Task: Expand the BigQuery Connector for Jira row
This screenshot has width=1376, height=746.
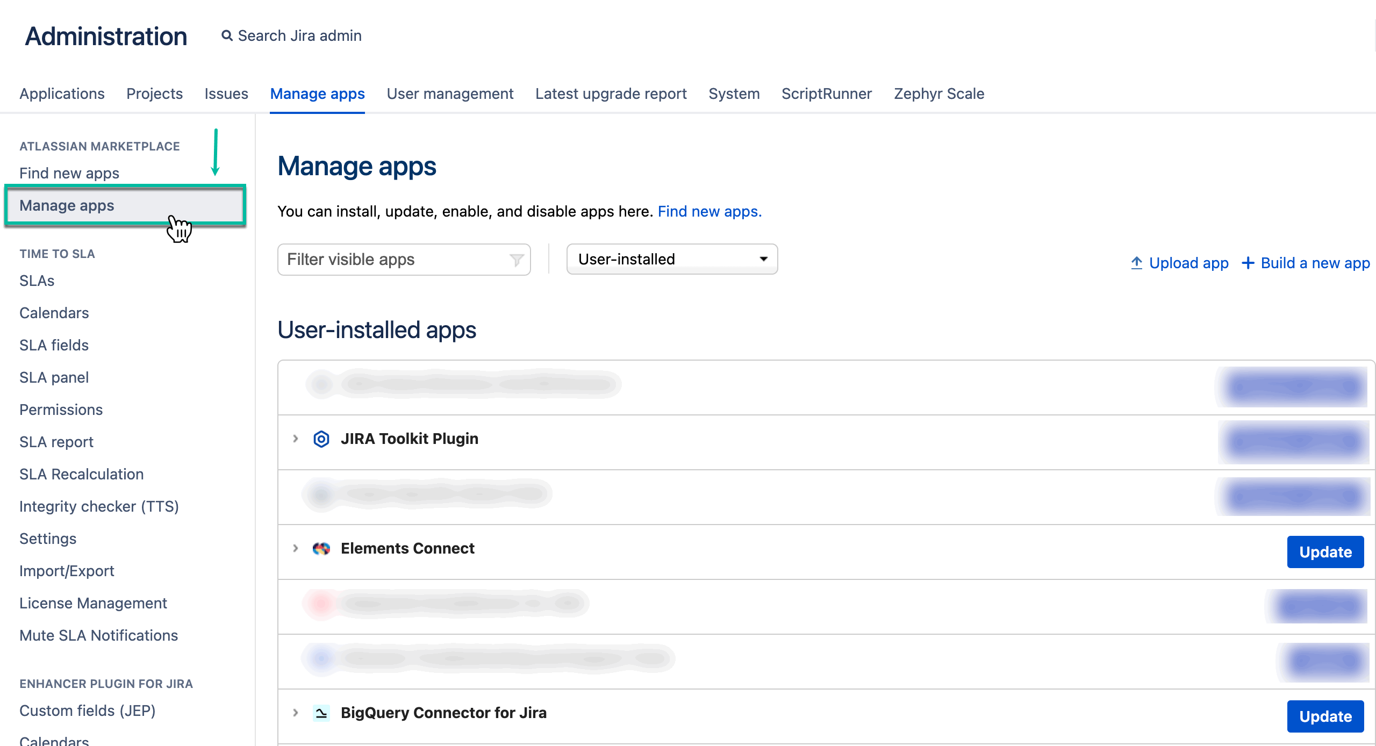Action: pos(296,713)
